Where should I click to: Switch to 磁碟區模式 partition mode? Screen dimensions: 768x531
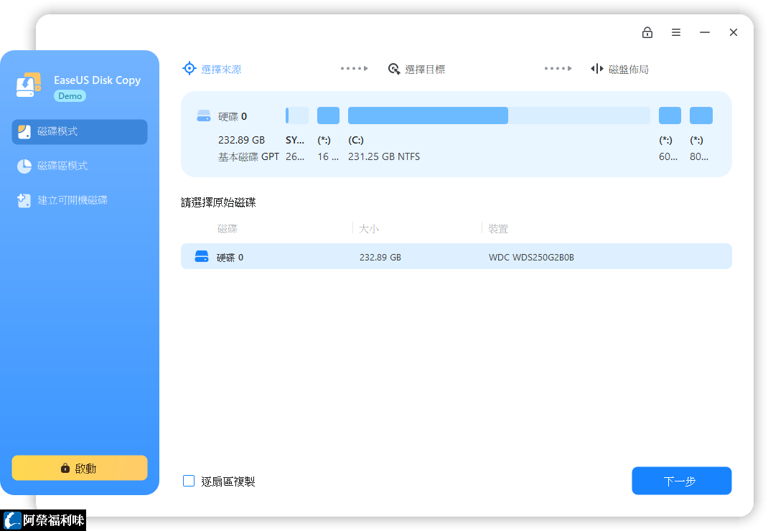[62, 166]
